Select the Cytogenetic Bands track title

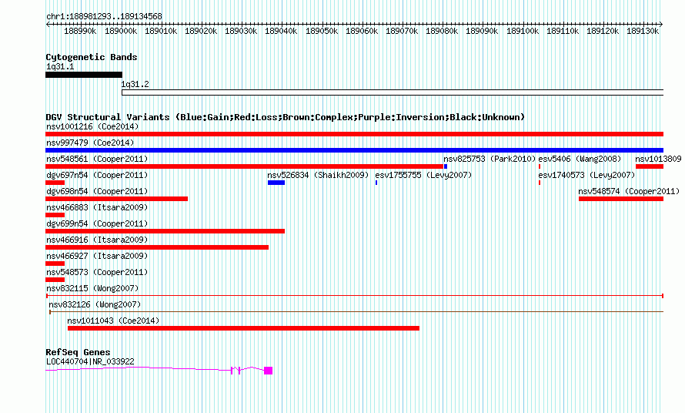coord(92,57)
